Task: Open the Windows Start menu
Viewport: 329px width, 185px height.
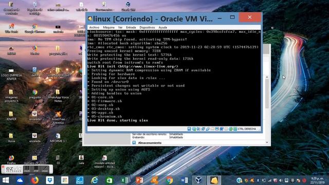Action: [6, 180]
